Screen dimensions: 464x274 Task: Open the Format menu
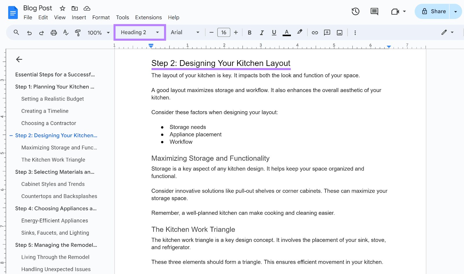(x=101, y=17)
